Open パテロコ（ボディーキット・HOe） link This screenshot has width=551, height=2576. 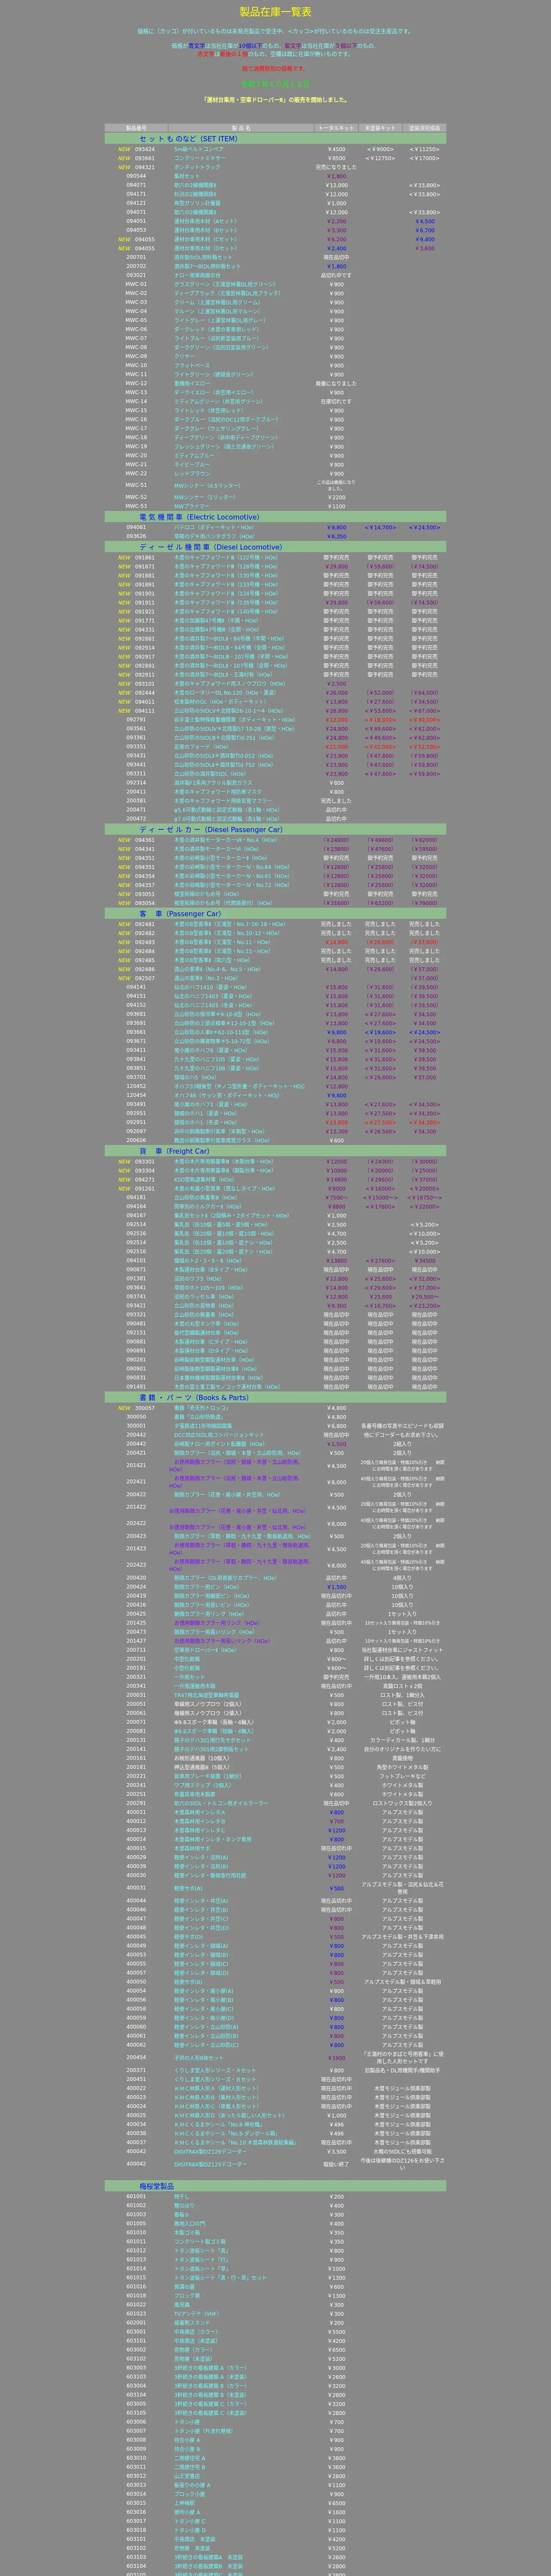pos(214,527)
